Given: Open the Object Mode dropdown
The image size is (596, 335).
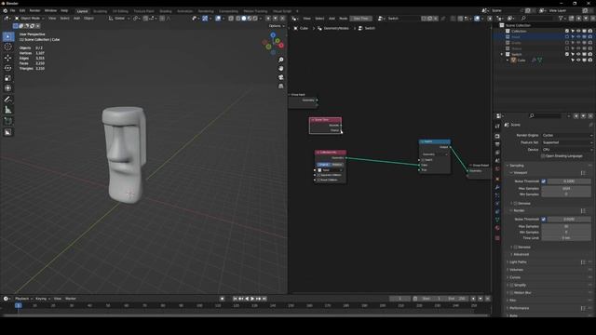Looking at the screenshot, I should point(30,19).
